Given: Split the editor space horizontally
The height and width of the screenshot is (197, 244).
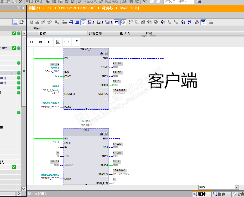Looking at the screenshot, I should click(152, 2).
